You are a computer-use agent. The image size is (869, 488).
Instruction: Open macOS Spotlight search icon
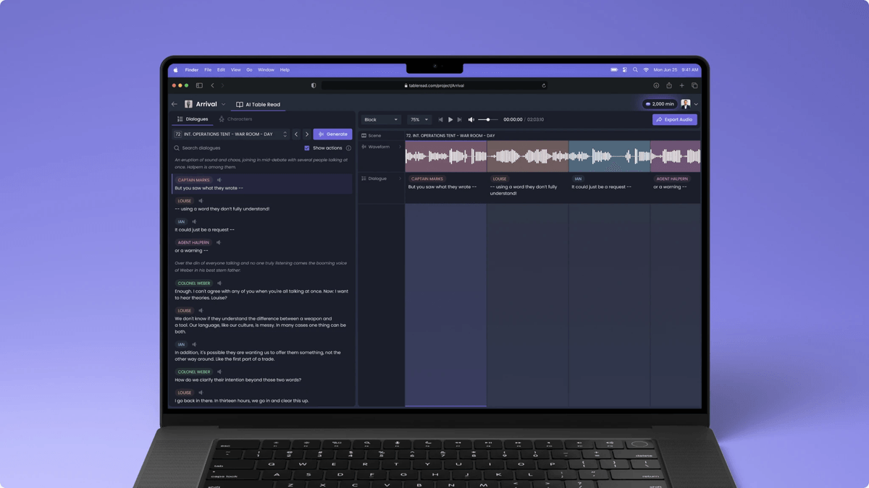click(635, 70)
